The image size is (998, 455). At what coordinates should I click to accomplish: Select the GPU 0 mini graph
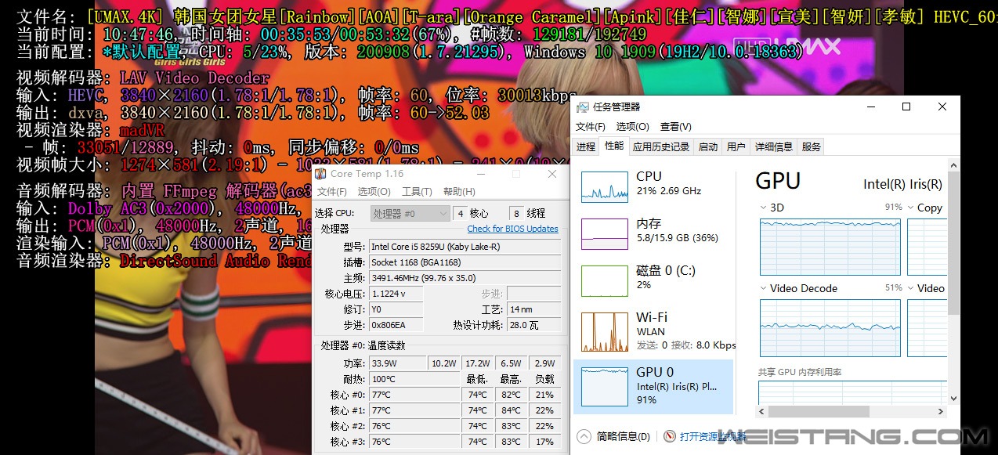point(604,386)
